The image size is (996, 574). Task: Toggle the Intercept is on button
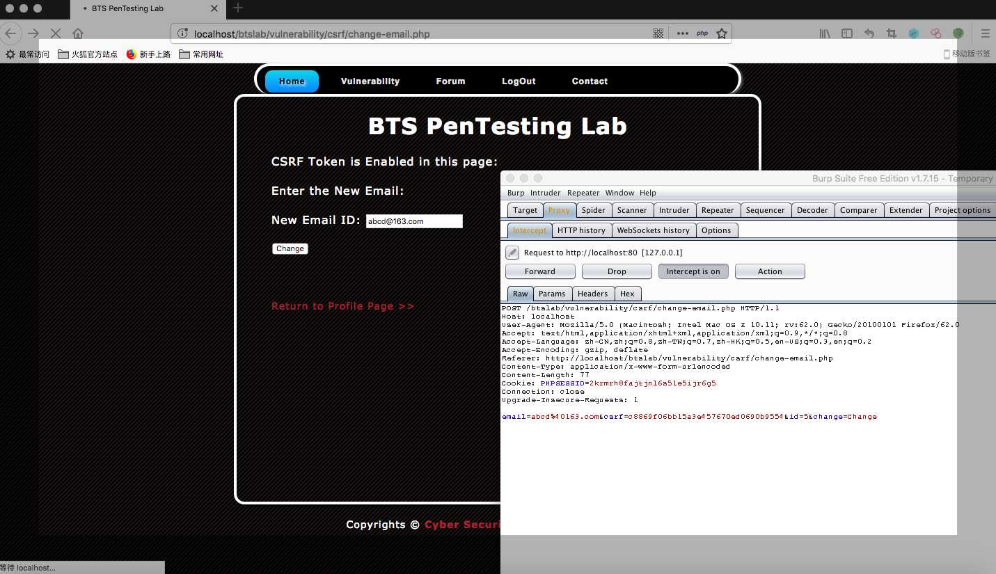point(693,271)
